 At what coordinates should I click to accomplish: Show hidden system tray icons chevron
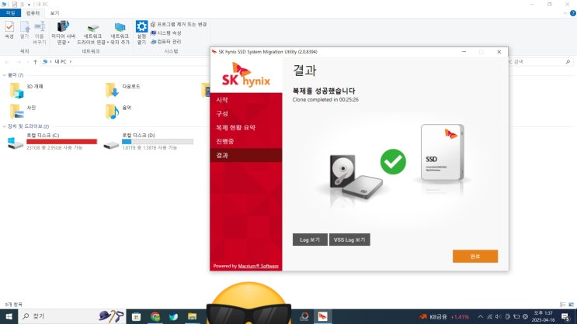[x=481, y=317]
